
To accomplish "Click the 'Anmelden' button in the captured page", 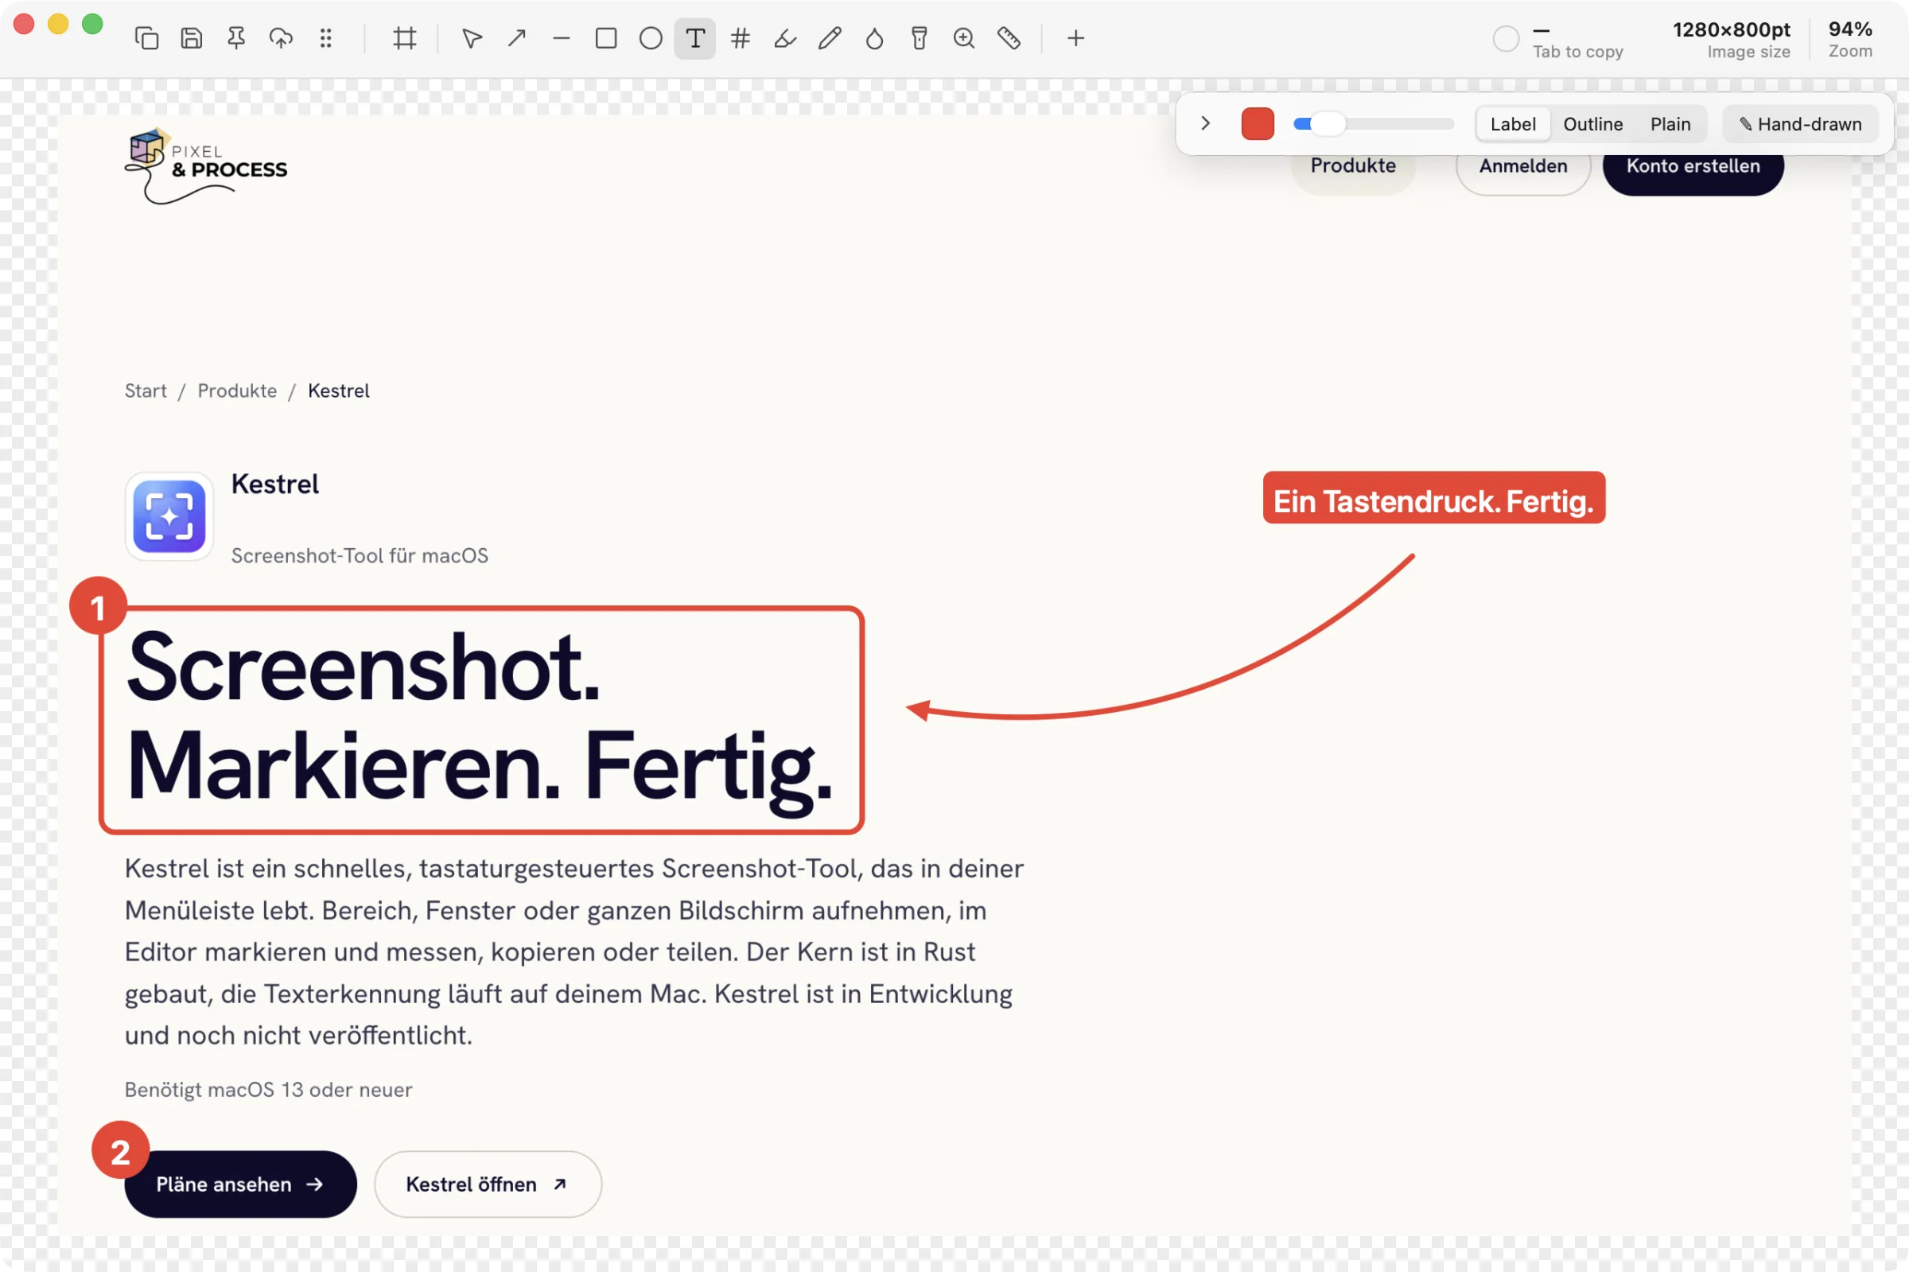I will [1523, 166].
